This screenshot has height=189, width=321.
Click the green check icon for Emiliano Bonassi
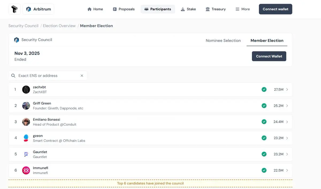point(264,122)
